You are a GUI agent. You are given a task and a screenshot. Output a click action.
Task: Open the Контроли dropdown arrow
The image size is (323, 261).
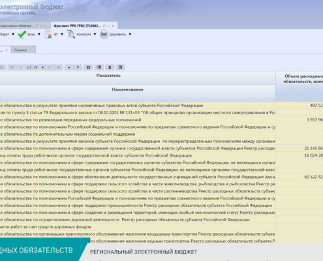pyautogui.click(x=95, y=35)
